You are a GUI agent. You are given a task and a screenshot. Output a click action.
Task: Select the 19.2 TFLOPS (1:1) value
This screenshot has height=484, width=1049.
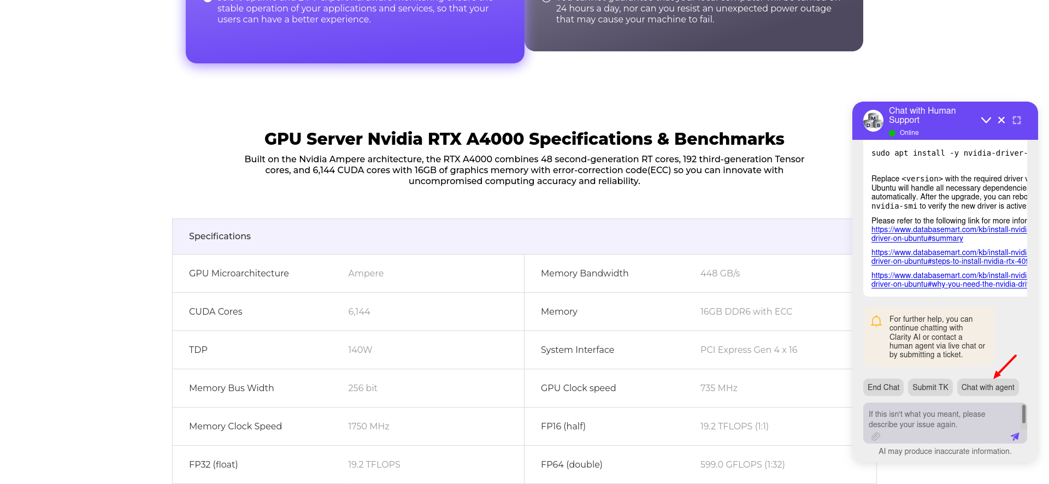(734, 426)
